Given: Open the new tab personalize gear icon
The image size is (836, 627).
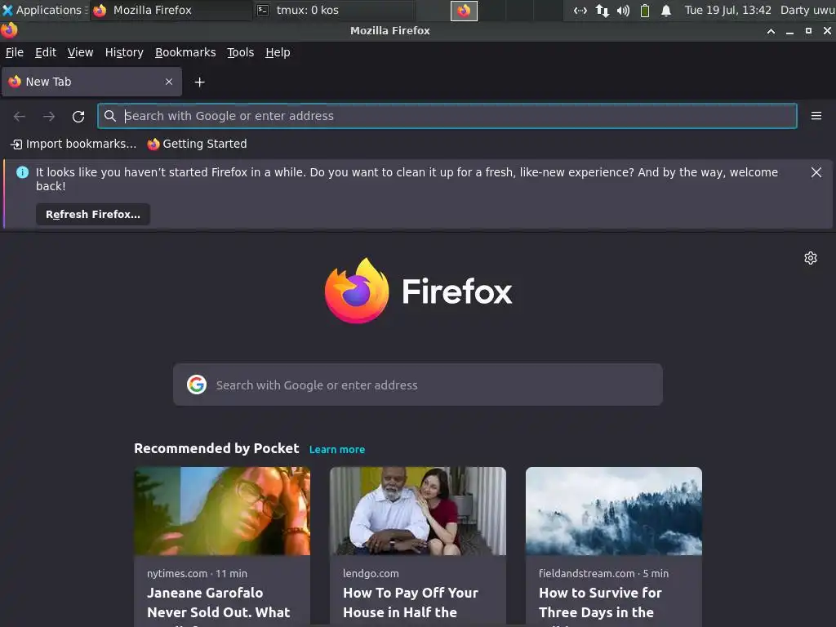Looking at the screenshot, I should [x=811, y=258].
